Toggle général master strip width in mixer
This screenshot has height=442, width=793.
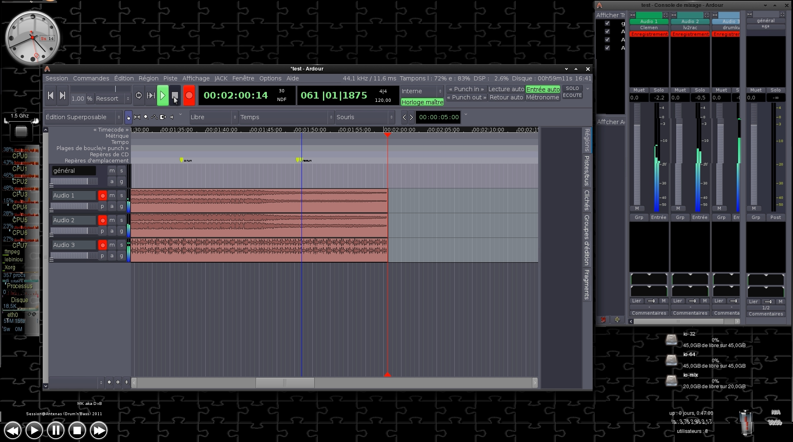(750, 14)
